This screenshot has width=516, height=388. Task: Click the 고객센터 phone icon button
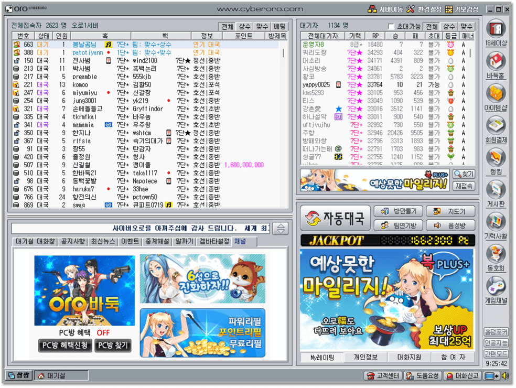383,375
